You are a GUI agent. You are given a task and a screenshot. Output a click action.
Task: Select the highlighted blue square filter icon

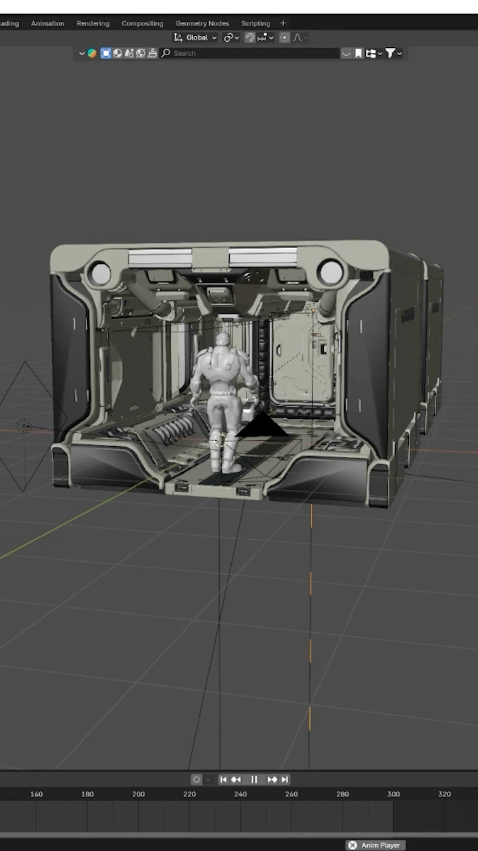(106, 53)
